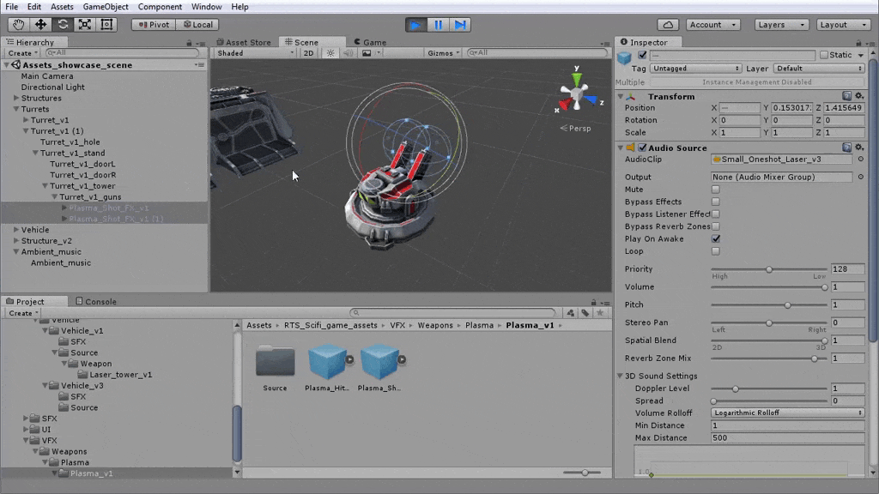Open the Volume Rolloff dropdown

click(787, 413)
